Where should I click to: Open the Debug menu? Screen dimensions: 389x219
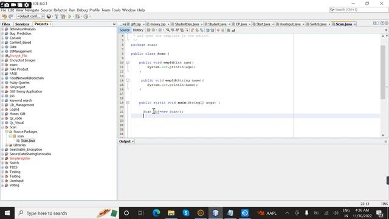[x=82, y=10]
